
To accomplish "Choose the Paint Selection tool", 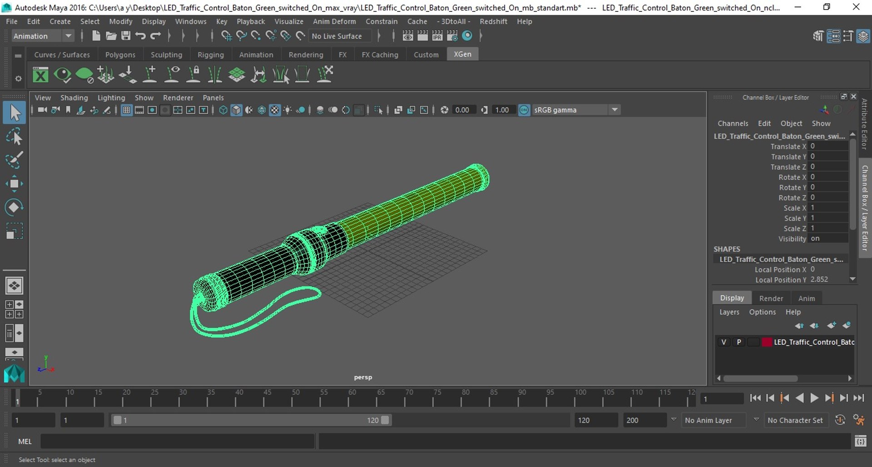I will [14, 160].
